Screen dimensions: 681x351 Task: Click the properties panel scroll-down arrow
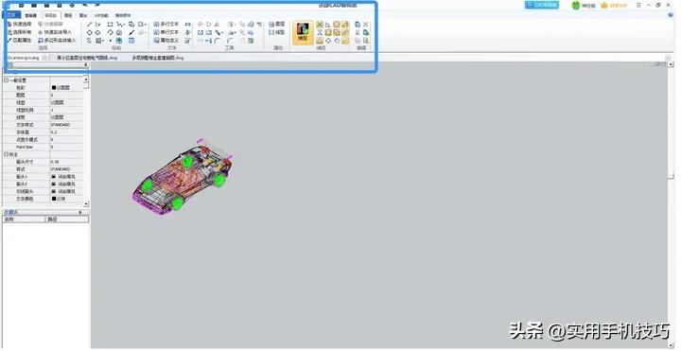85,203
